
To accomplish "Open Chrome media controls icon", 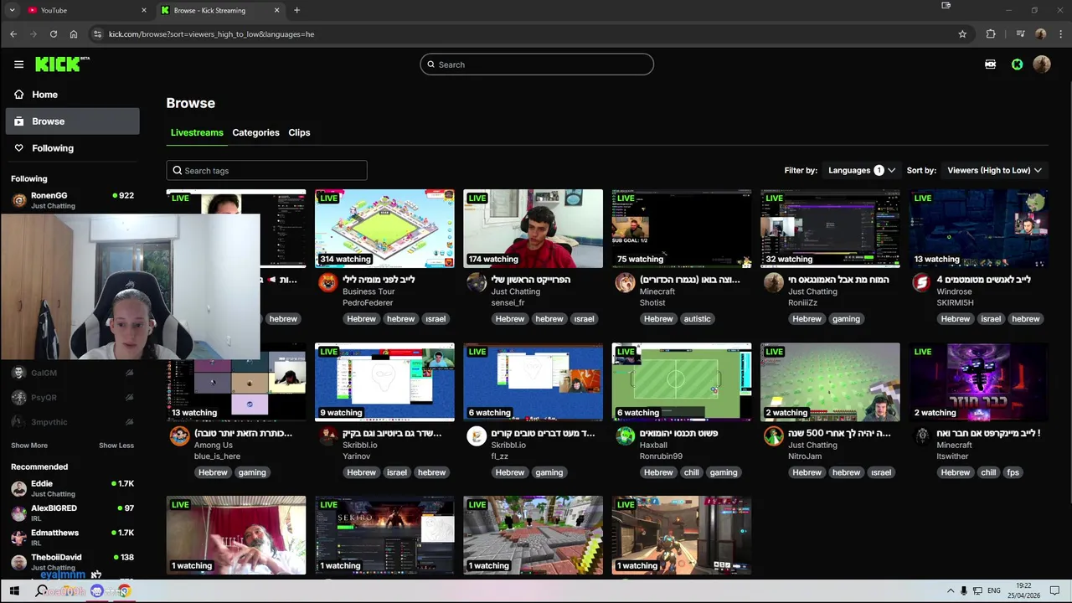I will click(x=1020, y=34).
